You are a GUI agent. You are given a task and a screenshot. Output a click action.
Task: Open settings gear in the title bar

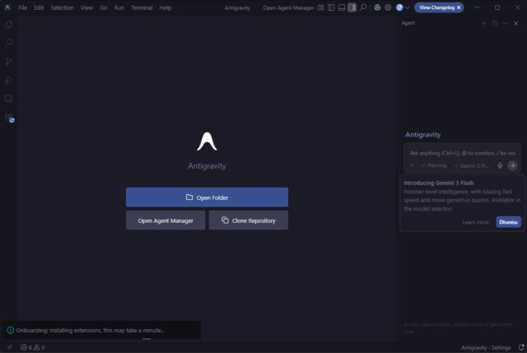click(388, 7)
